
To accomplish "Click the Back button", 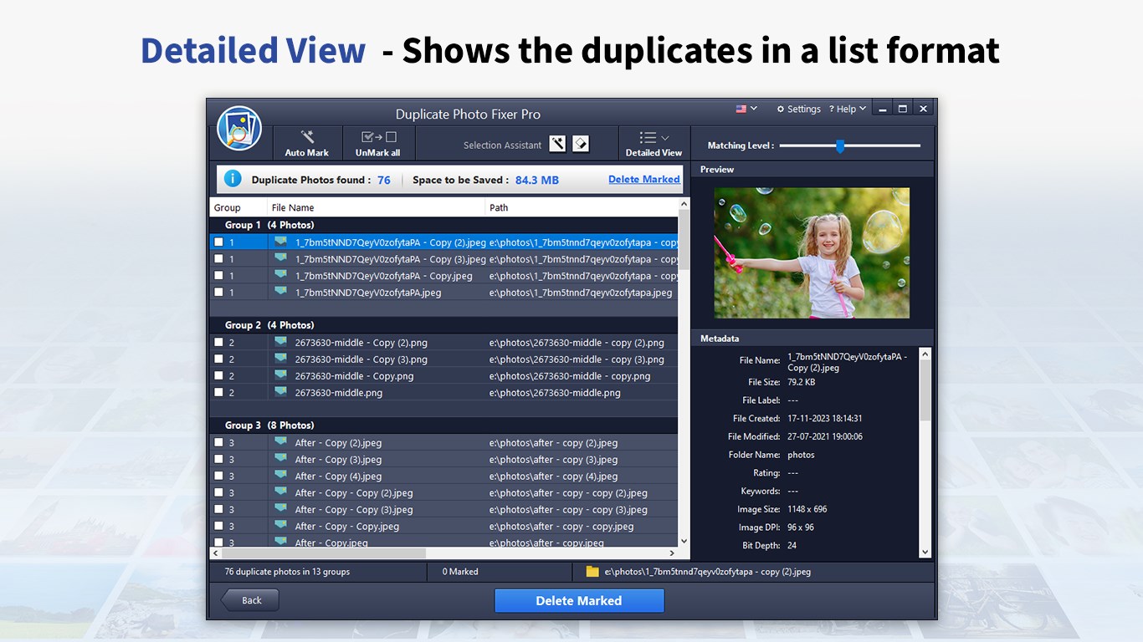I will click(250, 600).
